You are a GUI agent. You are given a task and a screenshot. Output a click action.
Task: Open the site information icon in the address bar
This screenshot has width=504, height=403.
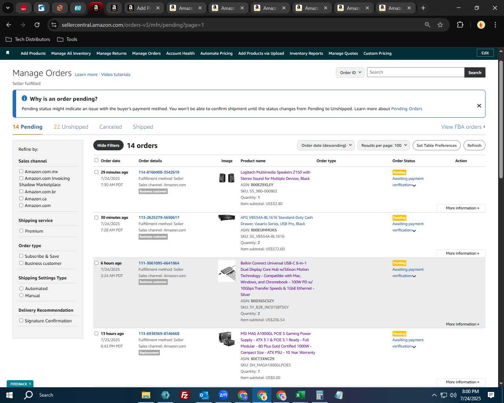(54, 25)
